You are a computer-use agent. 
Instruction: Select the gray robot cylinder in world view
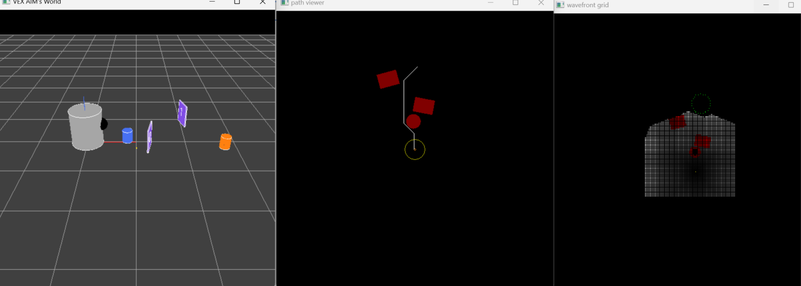tap(86, 128)
